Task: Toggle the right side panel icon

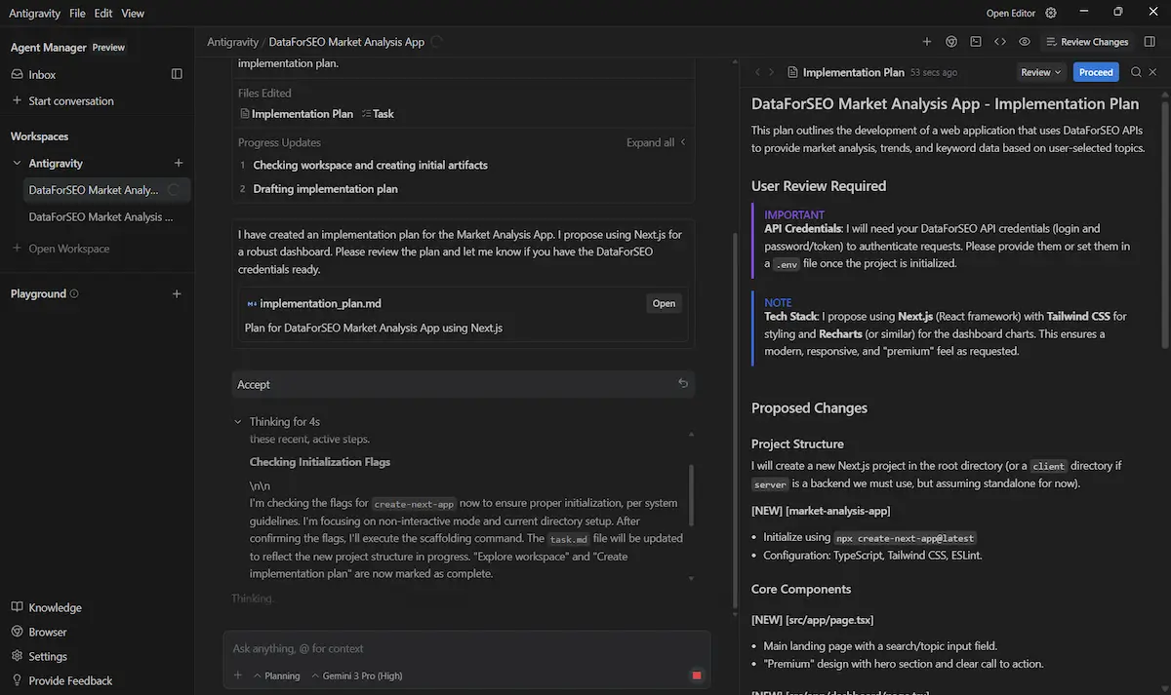Action: point(1151,42)
